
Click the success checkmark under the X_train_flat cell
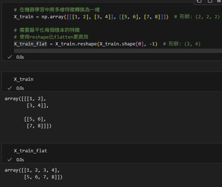(10, 159)
